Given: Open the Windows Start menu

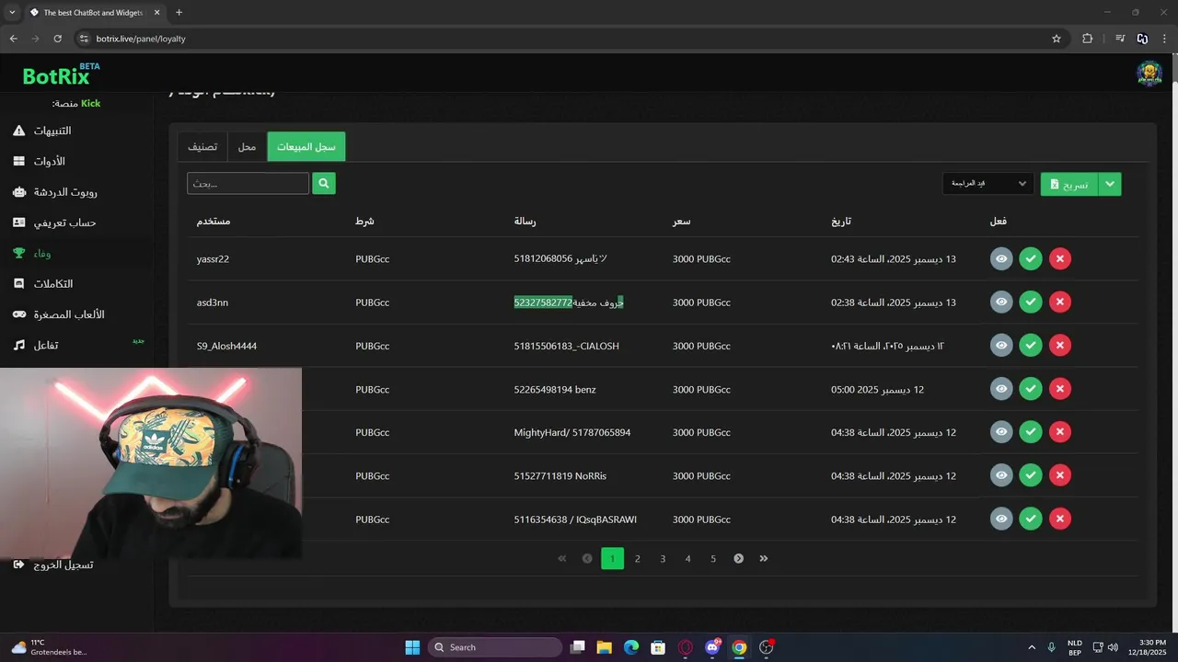Looking at the screenshot, I should (x=412, y=647).
